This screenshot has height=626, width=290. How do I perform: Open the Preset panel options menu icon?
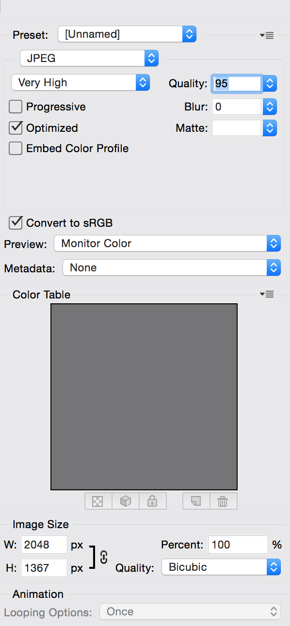[267, 35]
